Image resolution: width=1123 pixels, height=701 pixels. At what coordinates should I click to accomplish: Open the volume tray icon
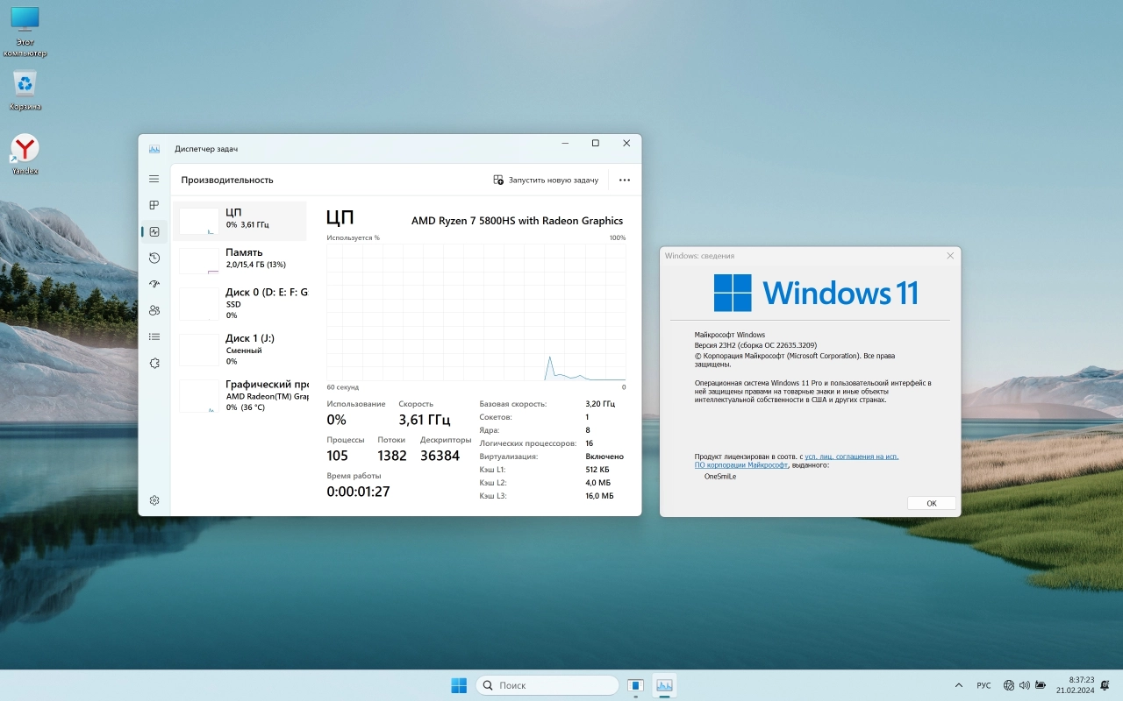click(1025, 685)
